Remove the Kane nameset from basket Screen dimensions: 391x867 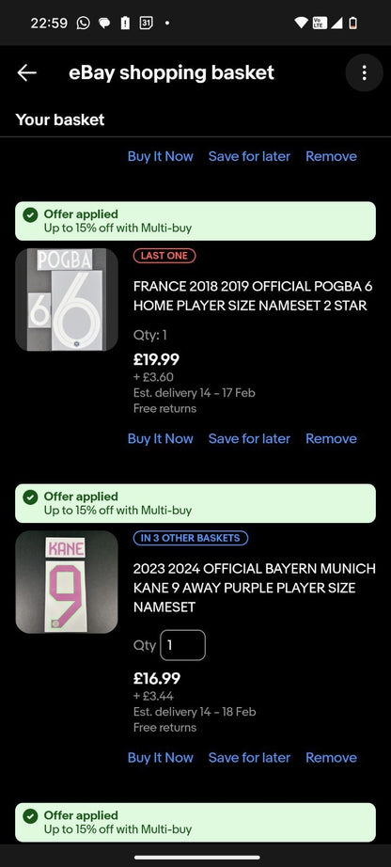pyautogui.click(x=331, y=758)
